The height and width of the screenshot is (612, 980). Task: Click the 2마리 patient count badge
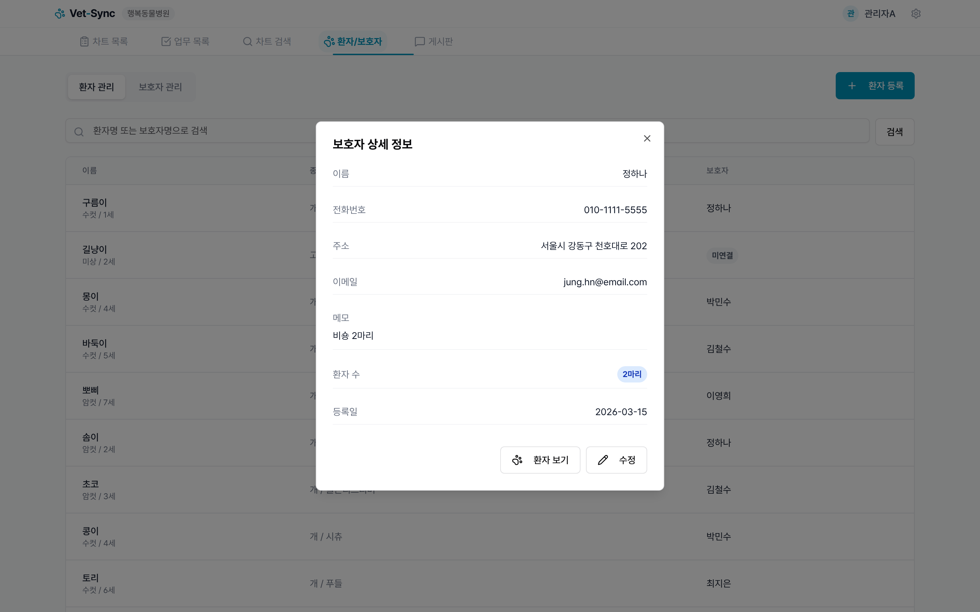click(x=632, y=374)
